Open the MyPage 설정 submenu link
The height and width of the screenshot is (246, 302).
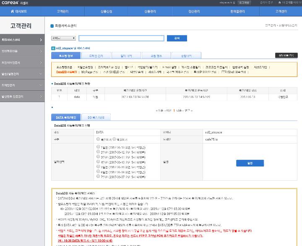[90, 72]
